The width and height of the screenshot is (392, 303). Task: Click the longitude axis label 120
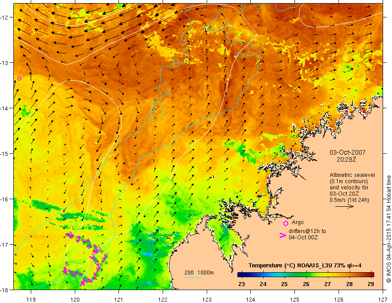click(x=75, y=299)
